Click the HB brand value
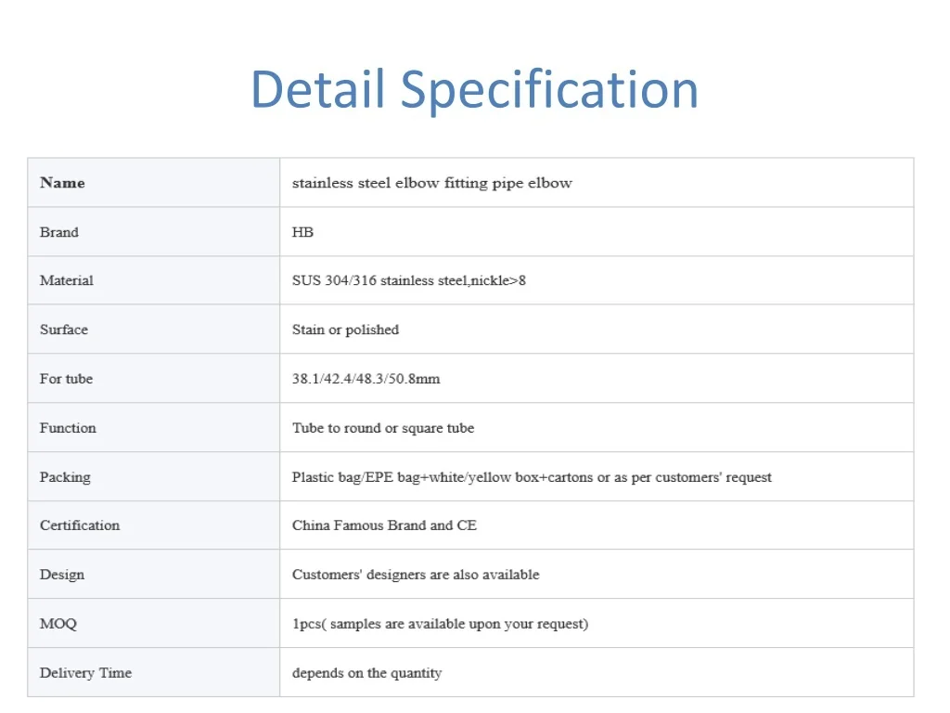Viewport: 950px width, 713px height. [303, 232]
